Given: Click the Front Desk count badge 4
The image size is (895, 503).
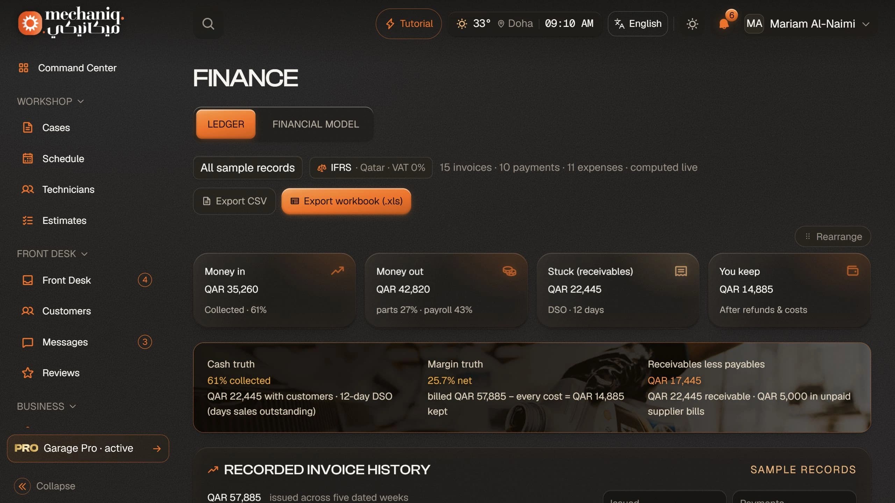Looking at the screenshot, I should 145,280.
